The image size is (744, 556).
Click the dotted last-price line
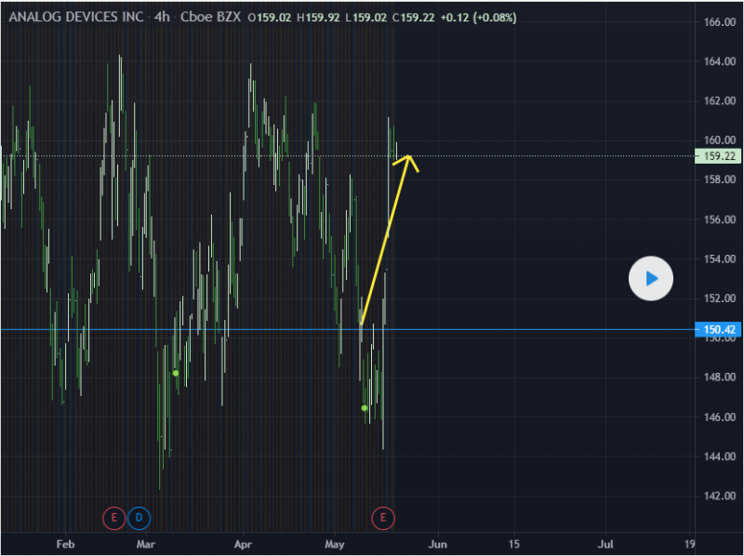tap(558, 156)
